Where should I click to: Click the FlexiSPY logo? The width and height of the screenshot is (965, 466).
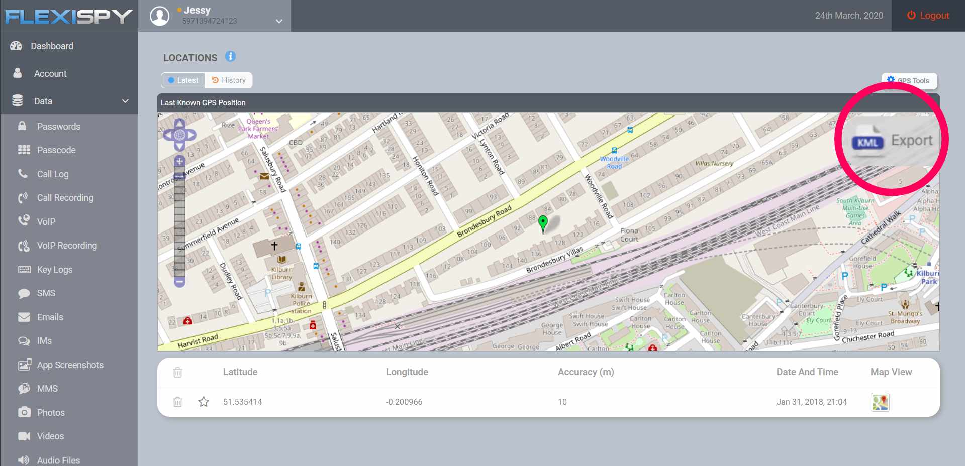click(x=69, y=16)
